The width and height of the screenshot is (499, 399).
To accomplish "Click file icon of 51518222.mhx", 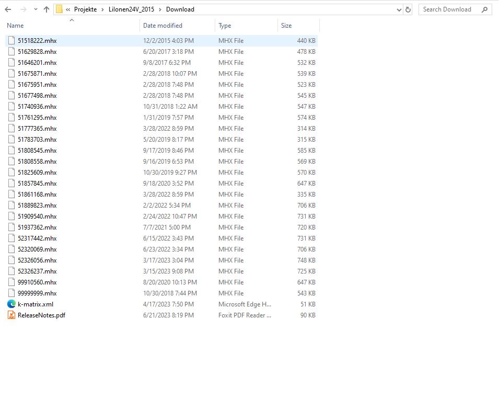I will click(x=11, y=40).
